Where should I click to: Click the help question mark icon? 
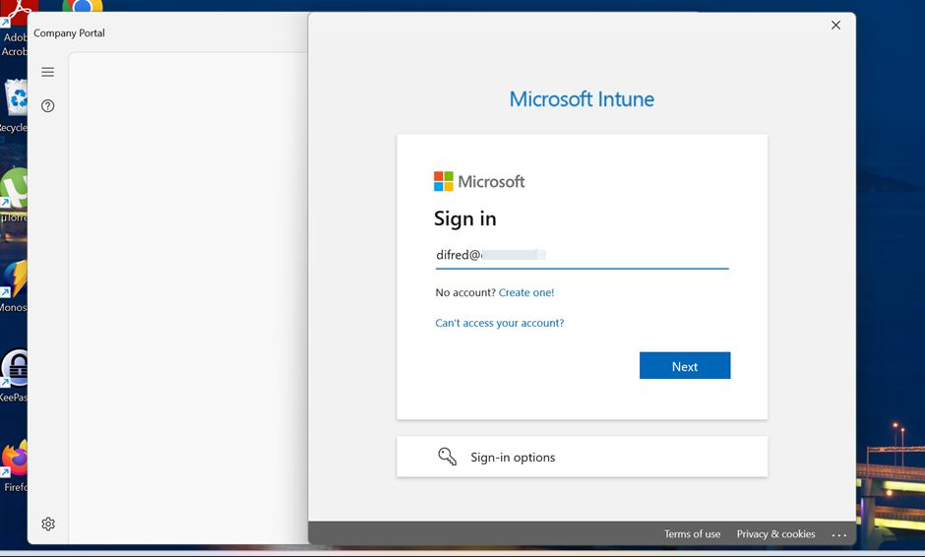point(47,106)
